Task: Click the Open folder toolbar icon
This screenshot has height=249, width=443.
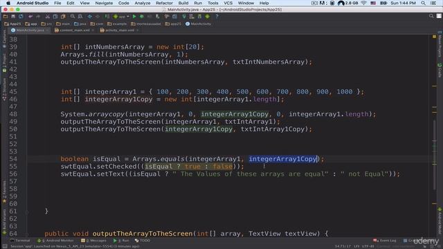Action: [x=6, y=17]
